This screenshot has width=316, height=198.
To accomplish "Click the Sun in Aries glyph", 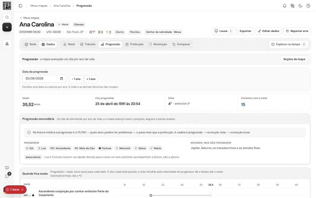I will [x=92, y=32].
